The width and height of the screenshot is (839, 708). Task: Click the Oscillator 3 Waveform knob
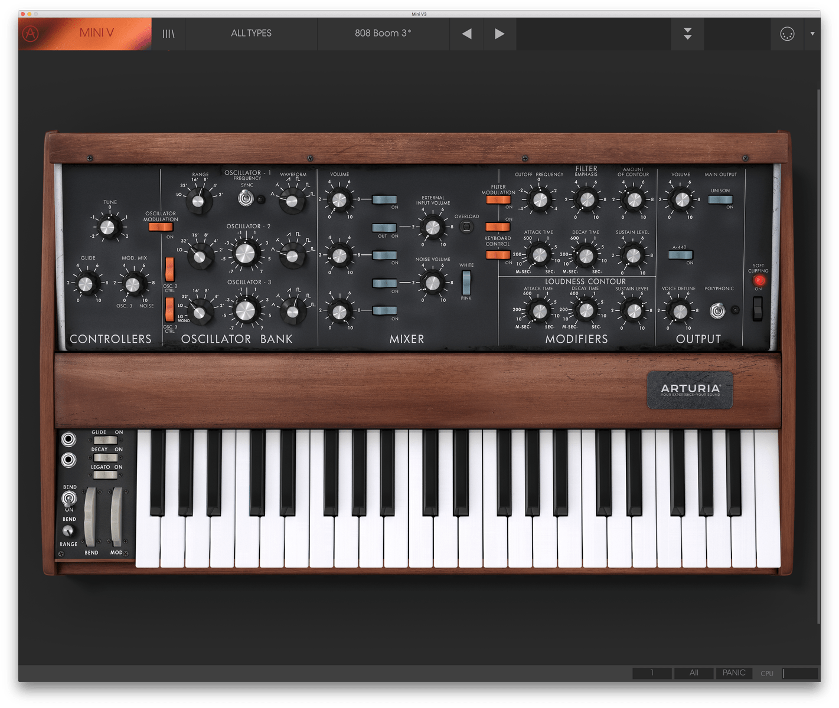[x=292, y=310]
